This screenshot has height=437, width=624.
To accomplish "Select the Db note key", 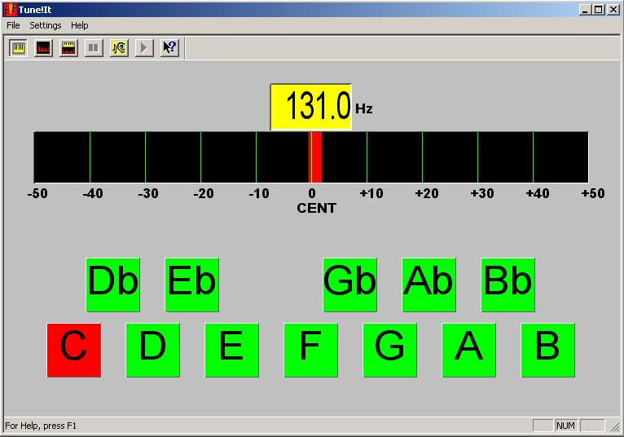I will [113, 285].
